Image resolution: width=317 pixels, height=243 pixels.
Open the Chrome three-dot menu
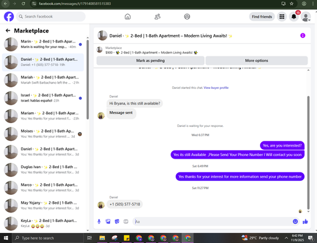point(313,4)
